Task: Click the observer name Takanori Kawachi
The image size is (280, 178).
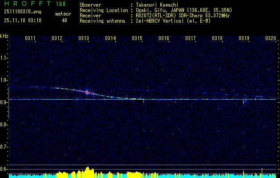Action: pyautogui.click(x=157, y=5)
